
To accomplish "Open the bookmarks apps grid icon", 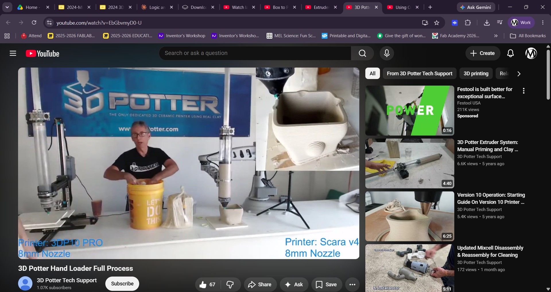I will click(7, 36).
